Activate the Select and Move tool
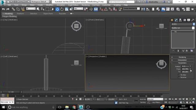This screenshot has height=110, width=196. pyautogui.click(x=57, y=9)
